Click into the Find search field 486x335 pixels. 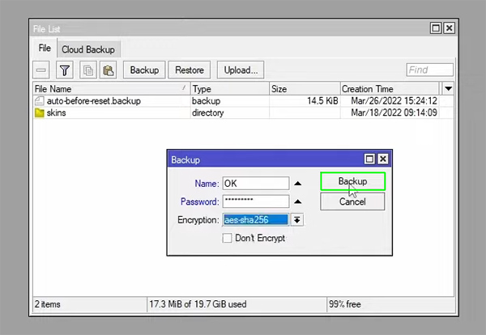click(428, 70)
